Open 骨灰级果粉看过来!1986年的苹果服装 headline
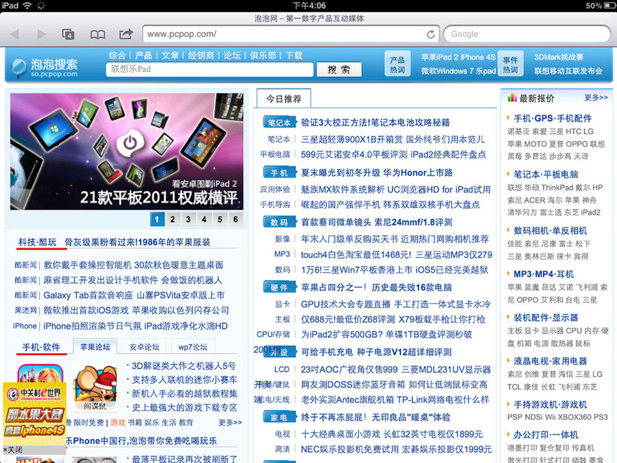The height and width of the screenshot is (463, 617). 138,242
